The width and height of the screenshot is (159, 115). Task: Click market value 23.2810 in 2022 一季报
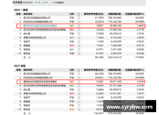point(99,22)
